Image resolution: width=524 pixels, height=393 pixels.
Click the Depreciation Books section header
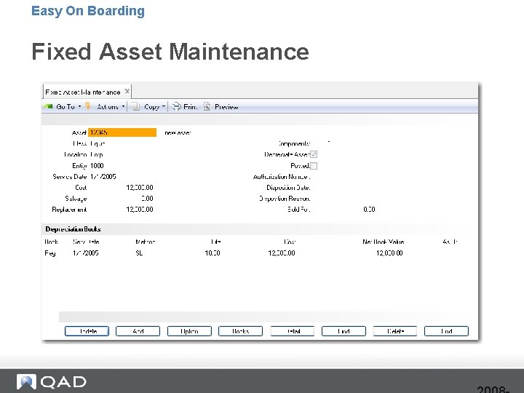73,229
